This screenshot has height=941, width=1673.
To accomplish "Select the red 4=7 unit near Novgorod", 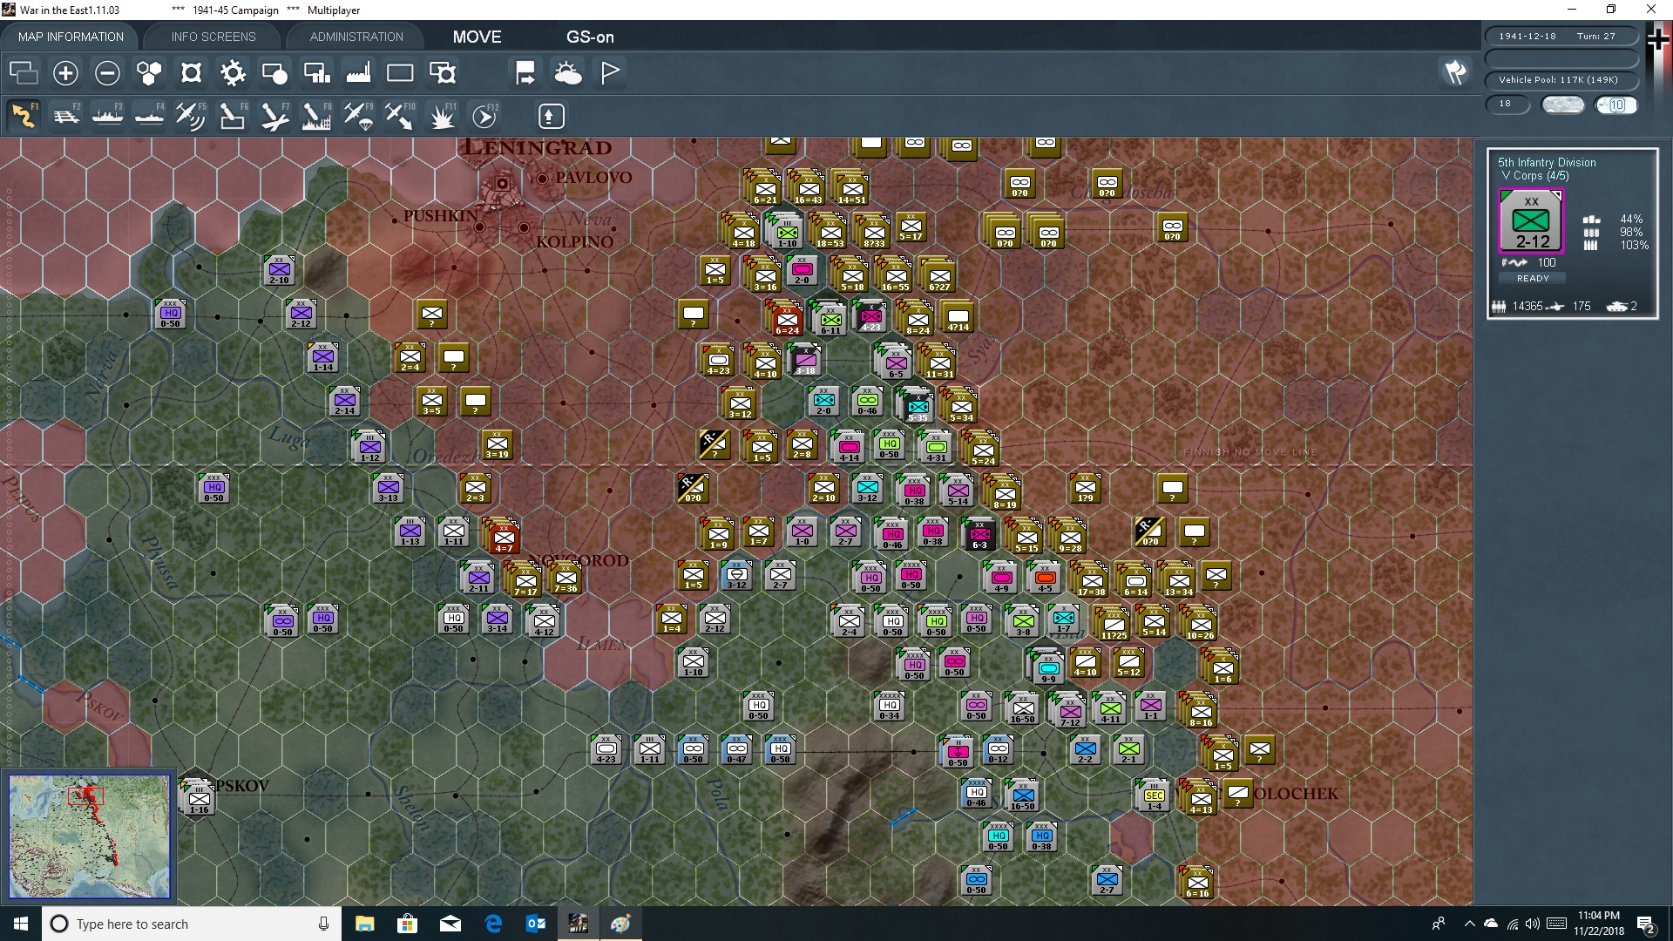I will (x=504, y=538).
